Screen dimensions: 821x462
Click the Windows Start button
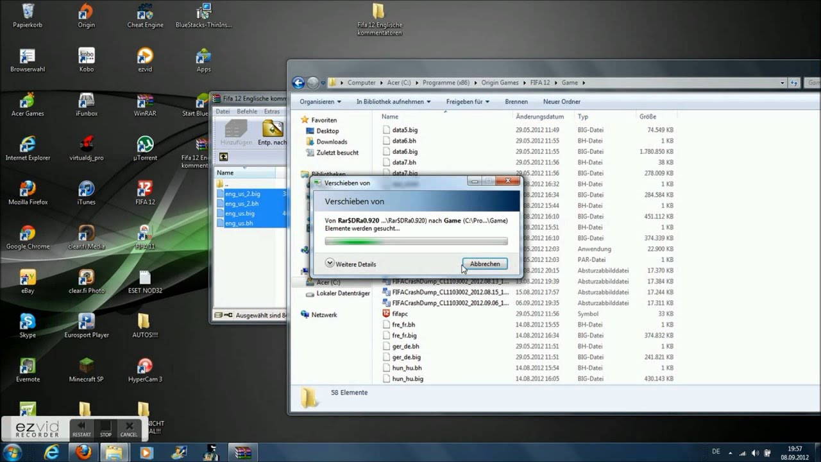[x=12, y=452]
